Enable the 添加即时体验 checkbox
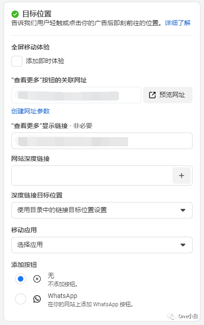 click(x=17, y=61)
